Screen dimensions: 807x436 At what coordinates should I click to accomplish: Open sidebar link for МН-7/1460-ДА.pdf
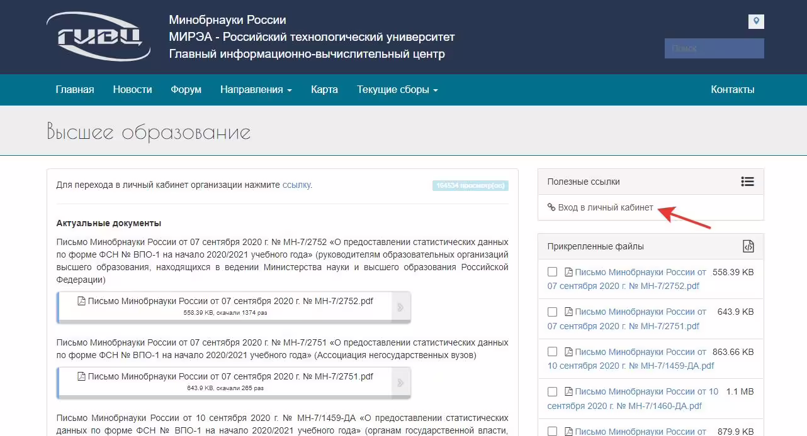click(x=633, y=398)
